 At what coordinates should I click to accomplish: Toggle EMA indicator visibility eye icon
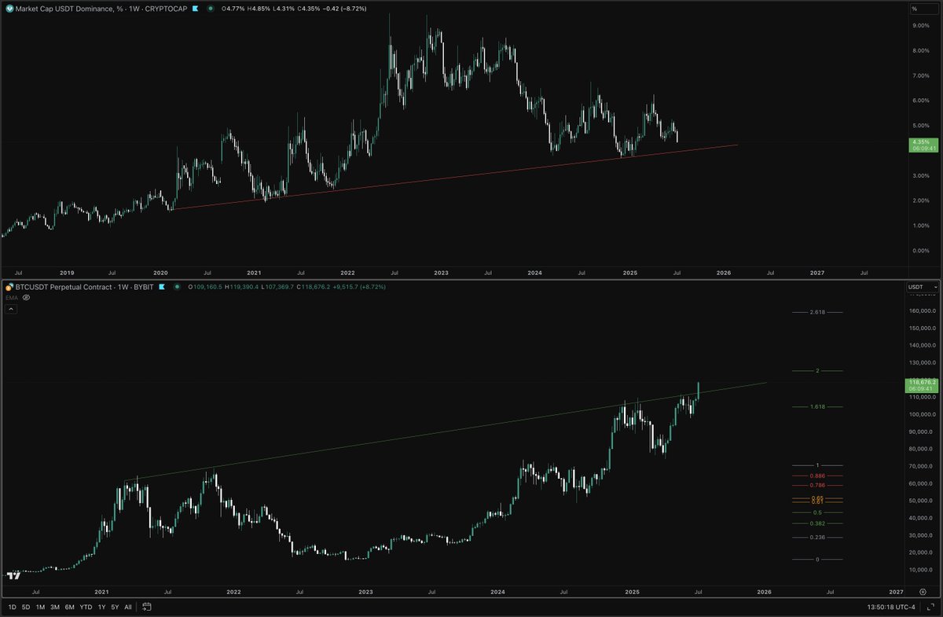pos(26,298)
